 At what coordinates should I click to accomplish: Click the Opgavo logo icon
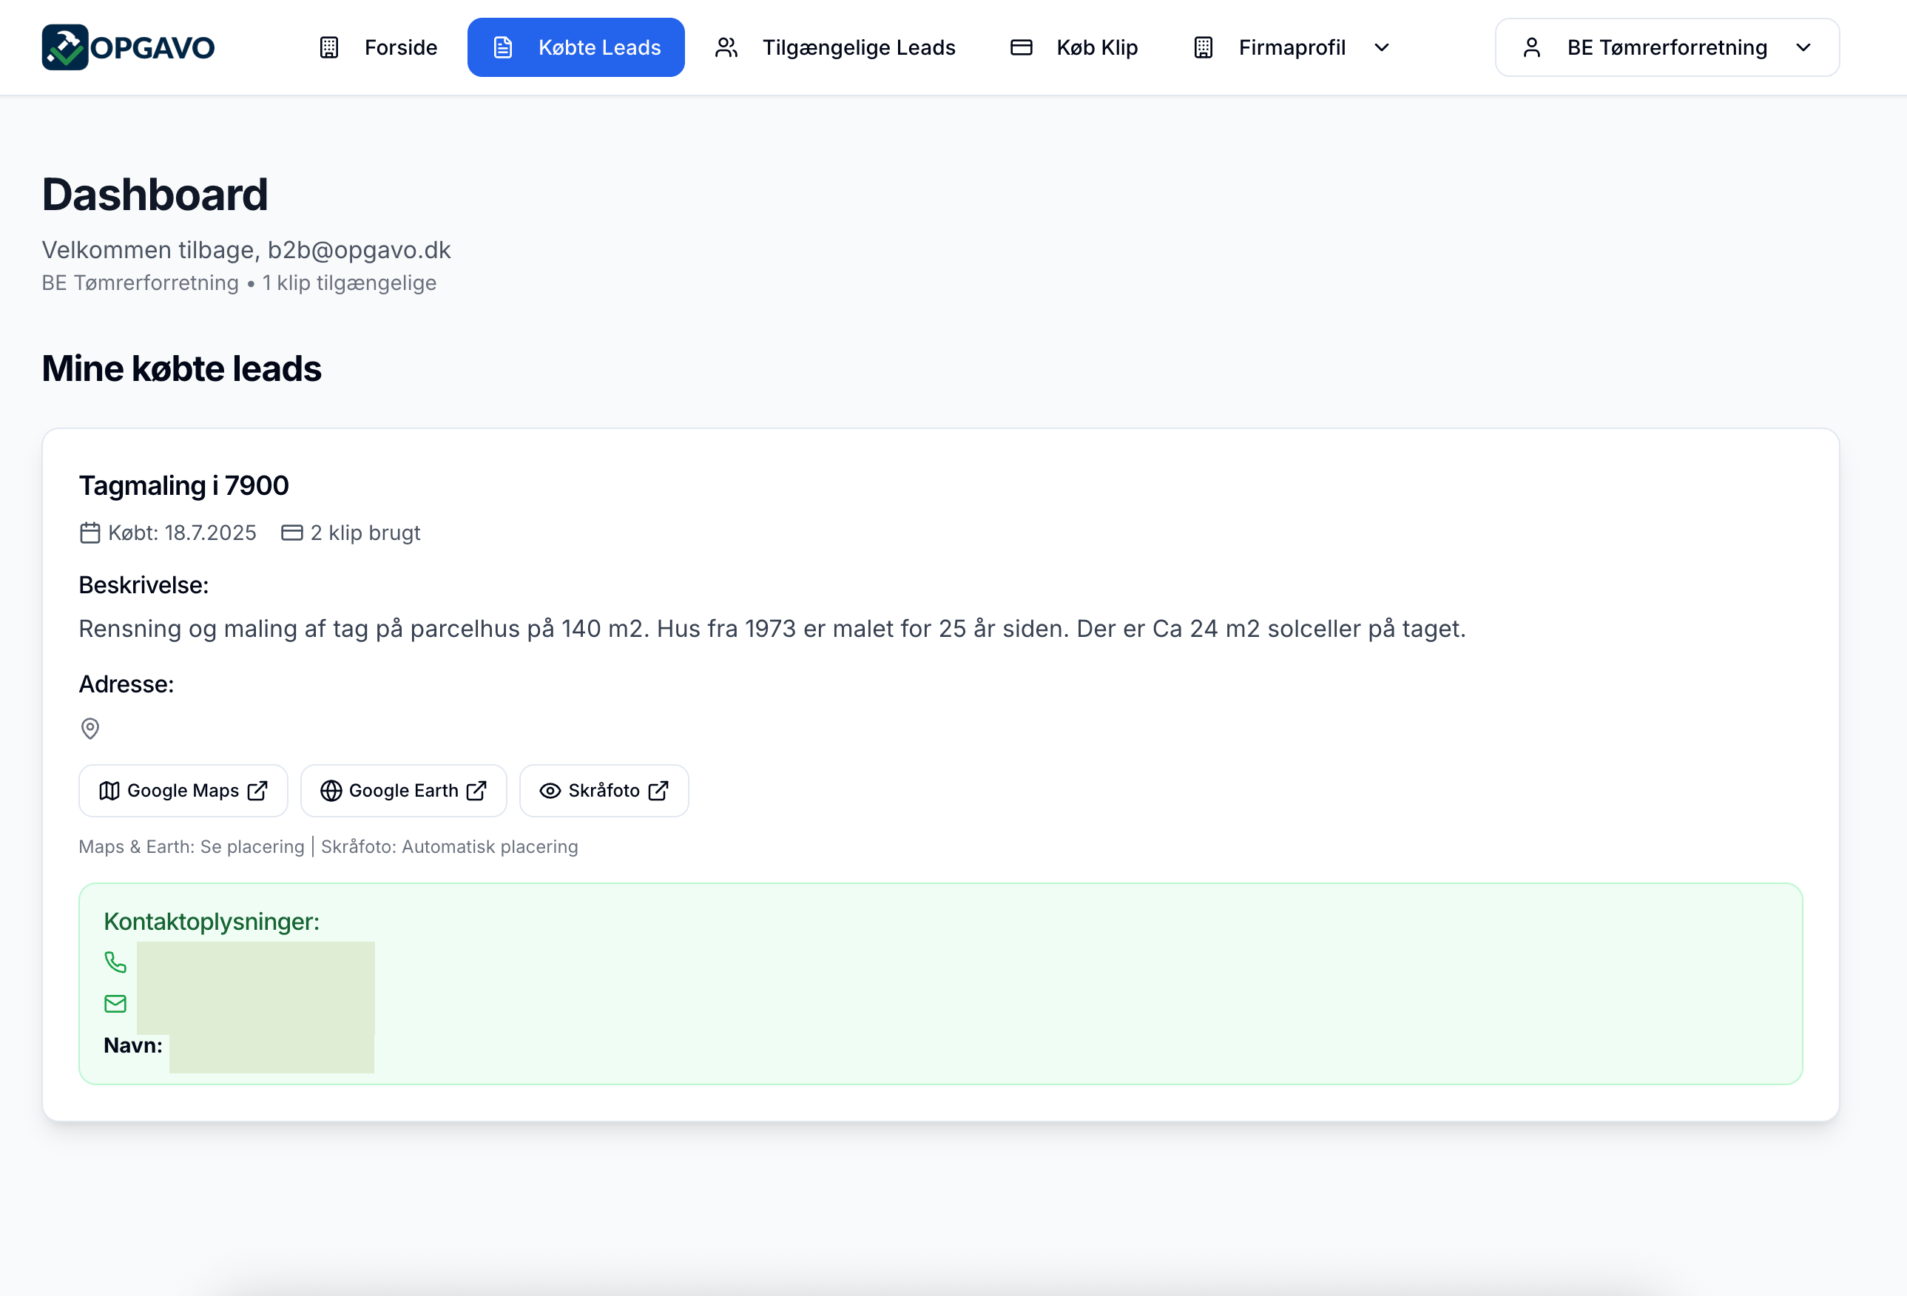point(65,47)
